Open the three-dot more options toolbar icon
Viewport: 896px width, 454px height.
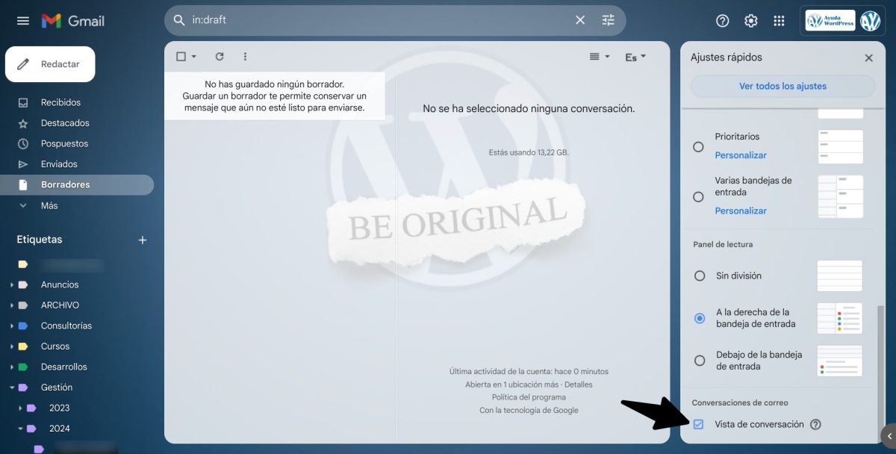click(244, 56)
